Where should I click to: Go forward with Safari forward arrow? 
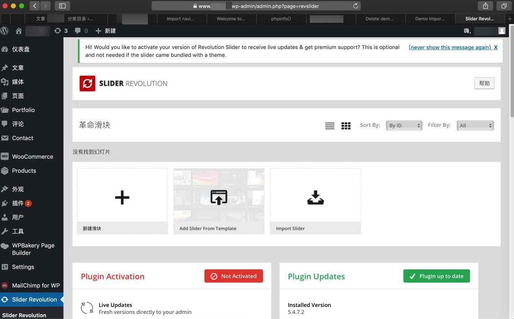(46, 6)
